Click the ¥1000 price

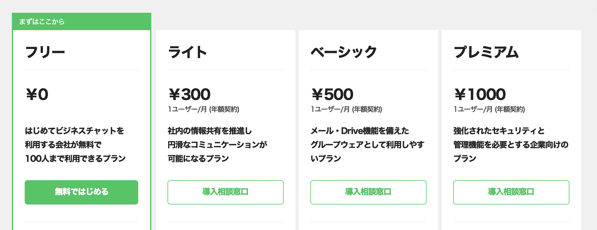480,94
